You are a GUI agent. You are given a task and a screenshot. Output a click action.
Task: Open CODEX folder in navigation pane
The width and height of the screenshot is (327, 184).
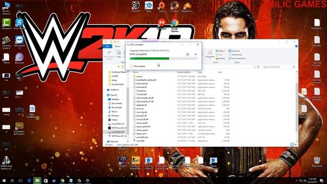tap(115, 76)
